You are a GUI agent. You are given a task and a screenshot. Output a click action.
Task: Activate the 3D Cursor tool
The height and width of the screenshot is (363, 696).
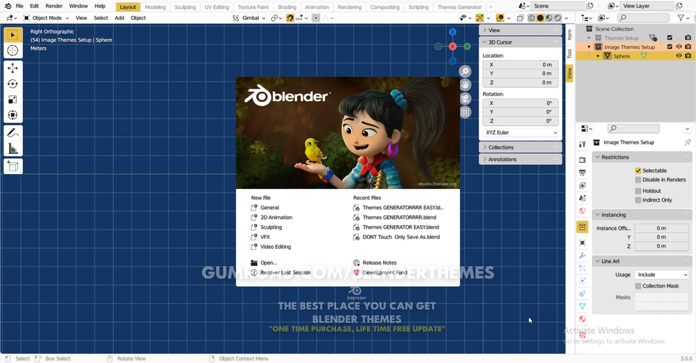[13, 51]
